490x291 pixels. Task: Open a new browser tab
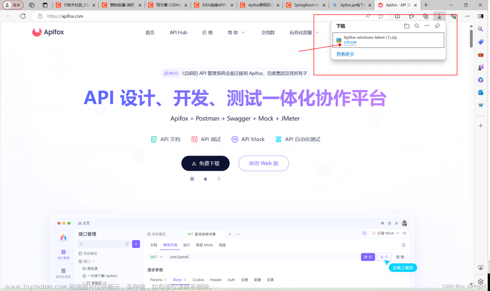point(426,5)
